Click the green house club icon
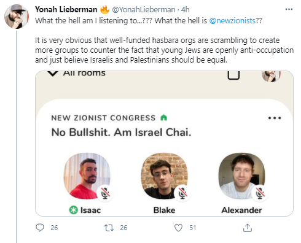The image size is (301, 243). click(164, 118)
